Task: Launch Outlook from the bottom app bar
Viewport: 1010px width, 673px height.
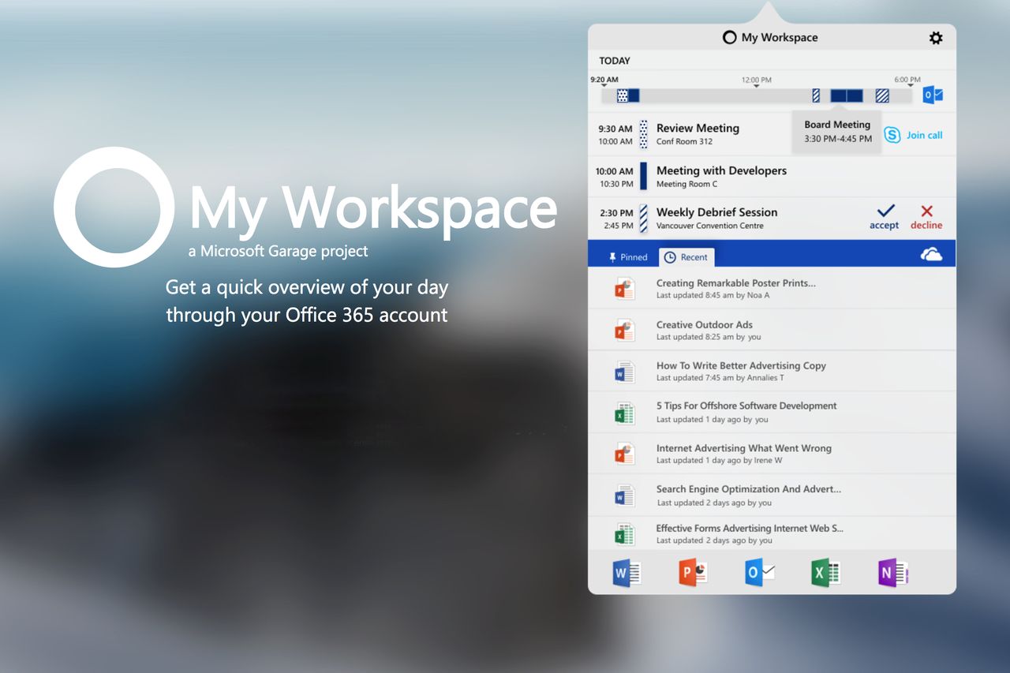Action: pyautogui.click(x=758, y=572)
